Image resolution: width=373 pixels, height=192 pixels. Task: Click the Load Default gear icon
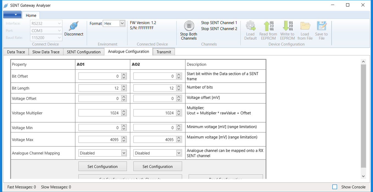click(x=250, y=26)
